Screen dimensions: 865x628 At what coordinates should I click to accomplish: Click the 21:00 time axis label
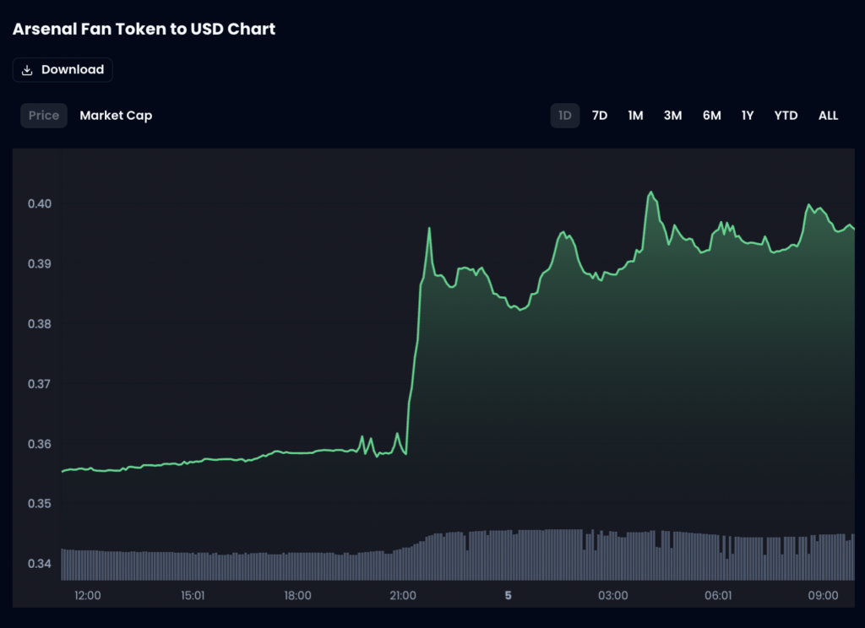click(403, 595)
